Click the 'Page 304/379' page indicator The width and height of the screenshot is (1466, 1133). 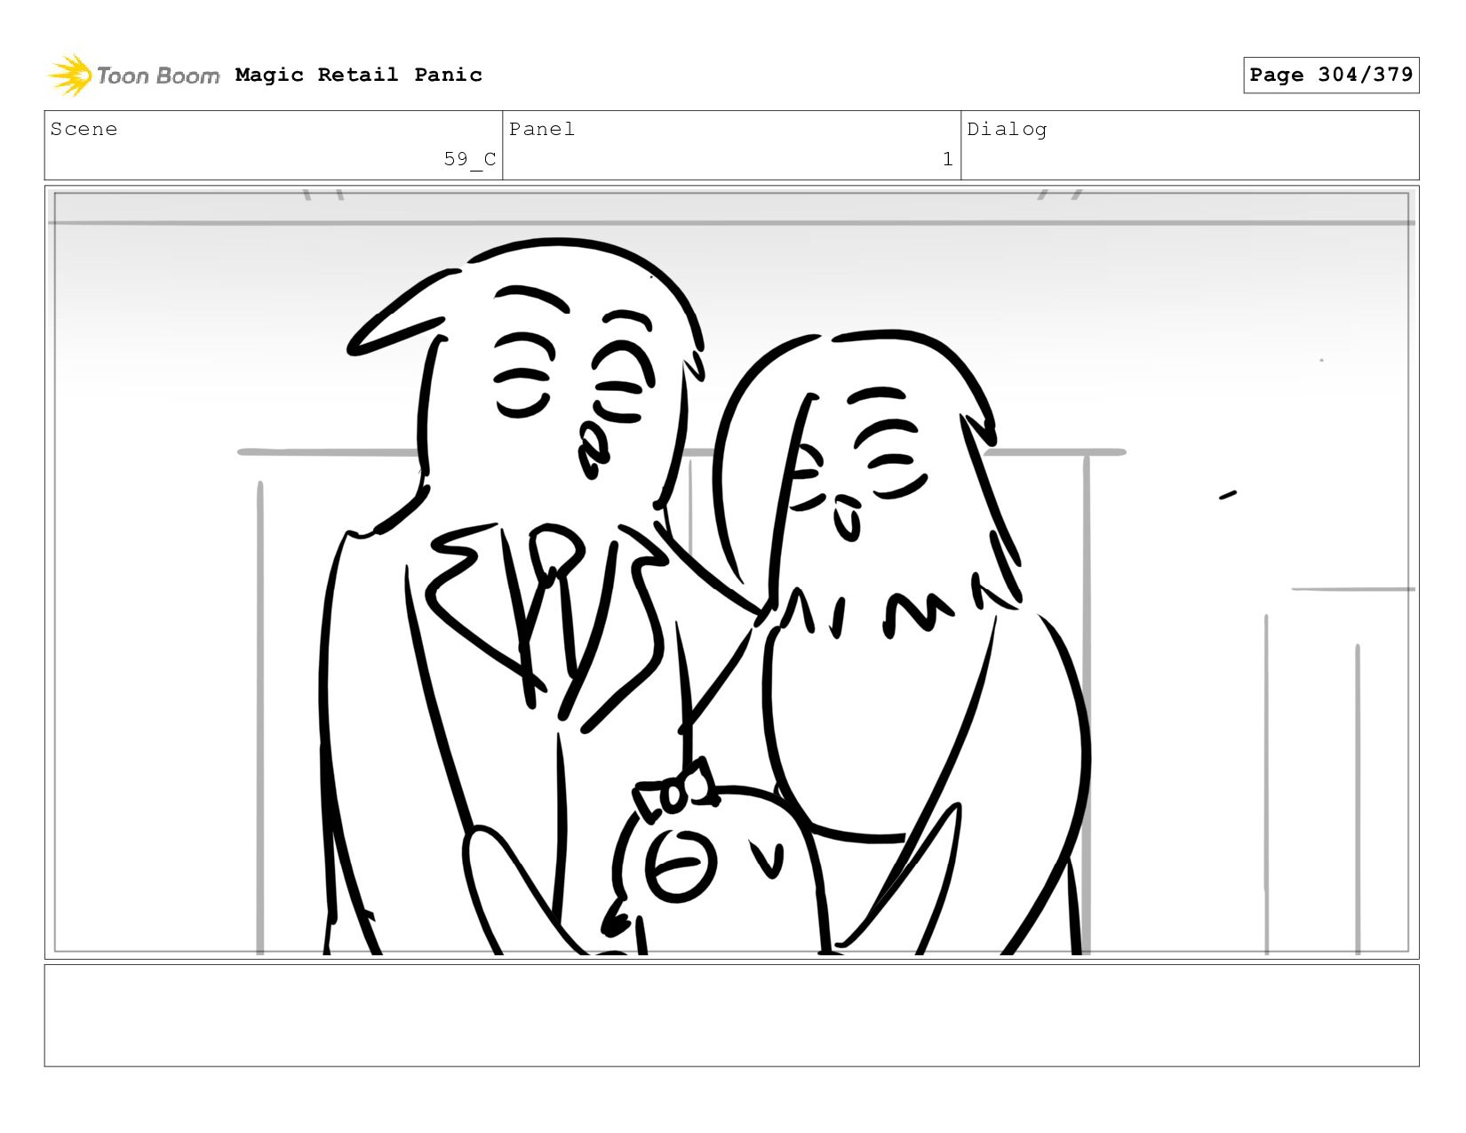pos(1331,75)
